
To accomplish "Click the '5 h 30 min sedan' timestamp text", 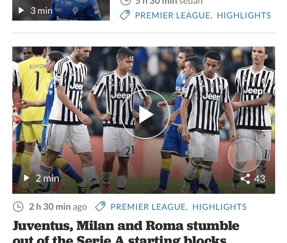I will [169, 2].
